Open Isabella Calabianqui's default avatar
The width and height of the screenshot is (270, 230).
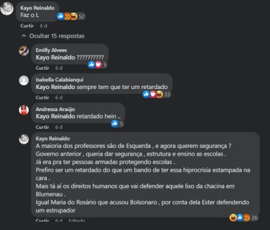coord(24,80)
